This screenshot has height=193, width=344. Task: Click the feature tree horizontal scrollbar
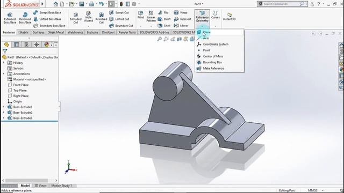coord(26,181)
